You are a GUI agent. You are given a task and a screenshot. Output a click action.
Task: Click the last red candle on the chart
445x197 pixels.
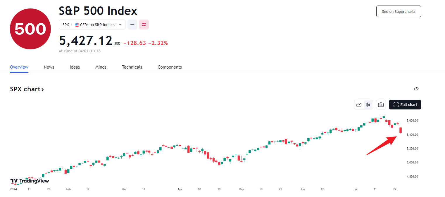coord(401,130)
